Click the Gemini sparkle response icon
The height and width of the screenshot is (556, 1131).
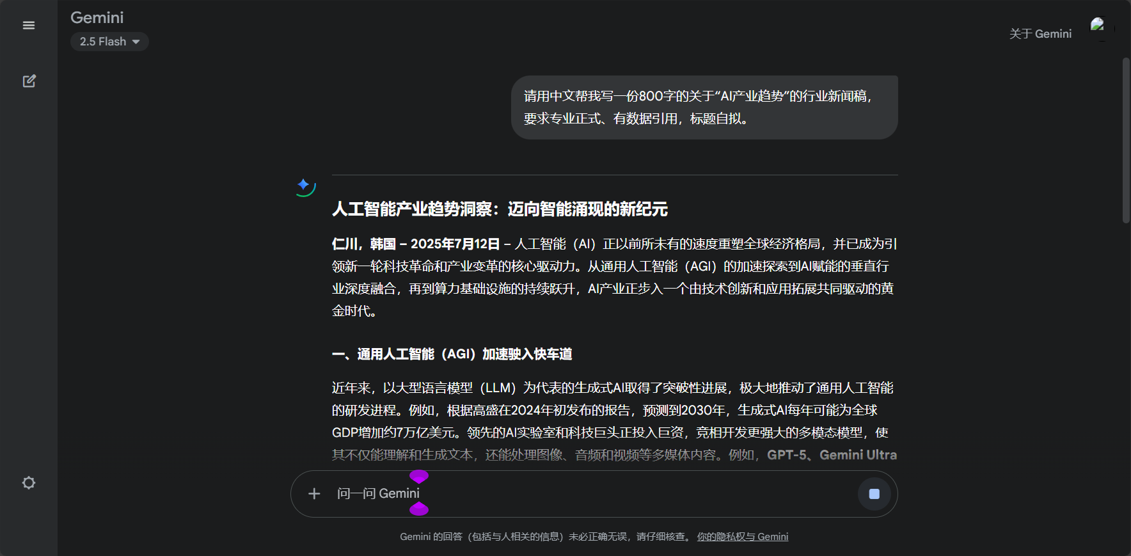[x=305, y=187]
